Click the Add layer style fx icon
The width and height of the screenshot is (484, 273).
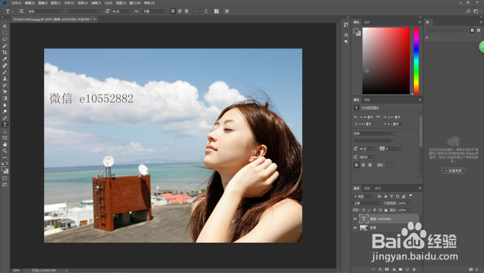380,269
